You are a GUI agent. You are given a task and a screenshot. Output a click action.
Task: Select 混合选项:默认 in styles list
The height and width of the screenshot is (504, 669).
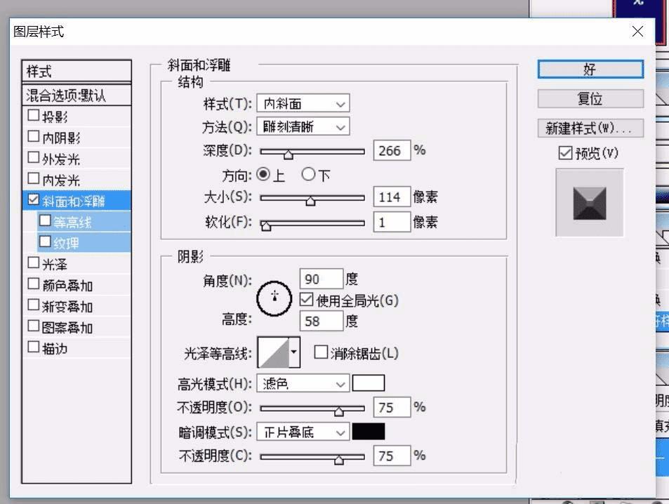coord(77,95)
